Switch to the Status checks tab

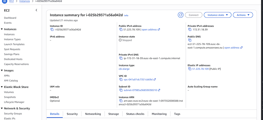tap(135, 114)
